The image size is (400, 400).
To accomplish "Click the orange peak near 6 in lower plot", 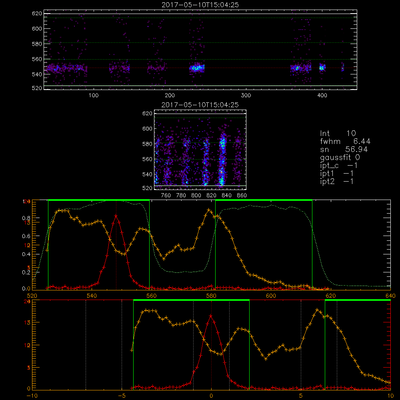I will click(x=317, y=310).
